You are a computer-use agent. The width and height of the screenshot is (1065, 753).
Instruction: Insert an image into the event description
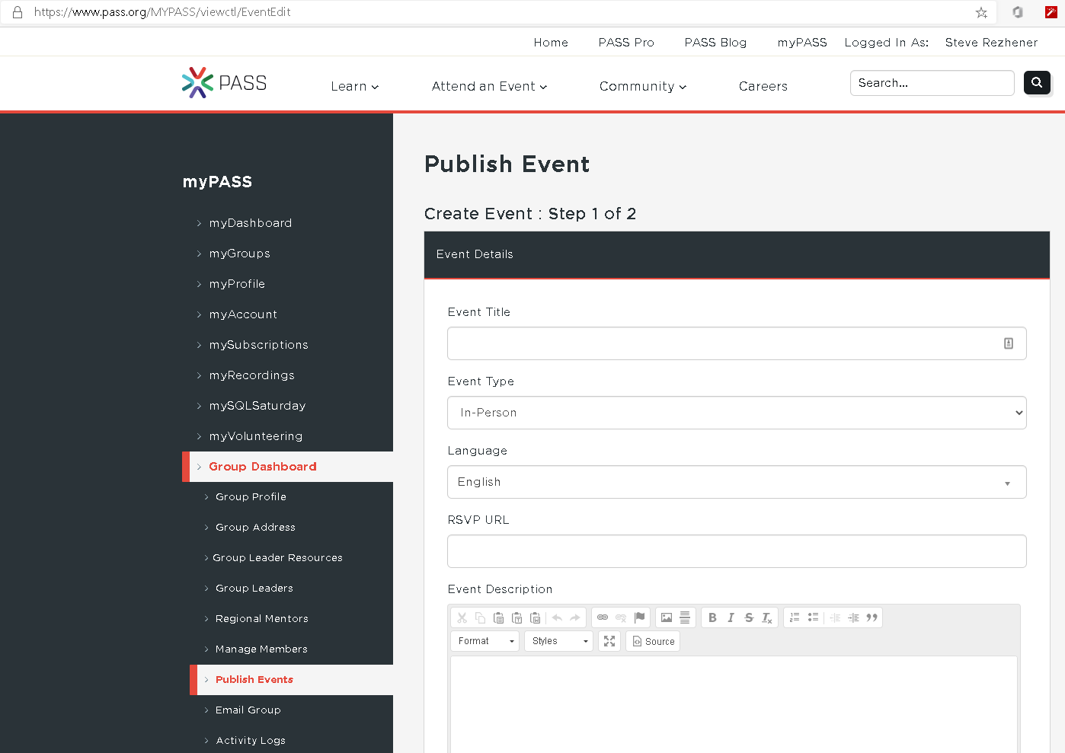(666, 617)
